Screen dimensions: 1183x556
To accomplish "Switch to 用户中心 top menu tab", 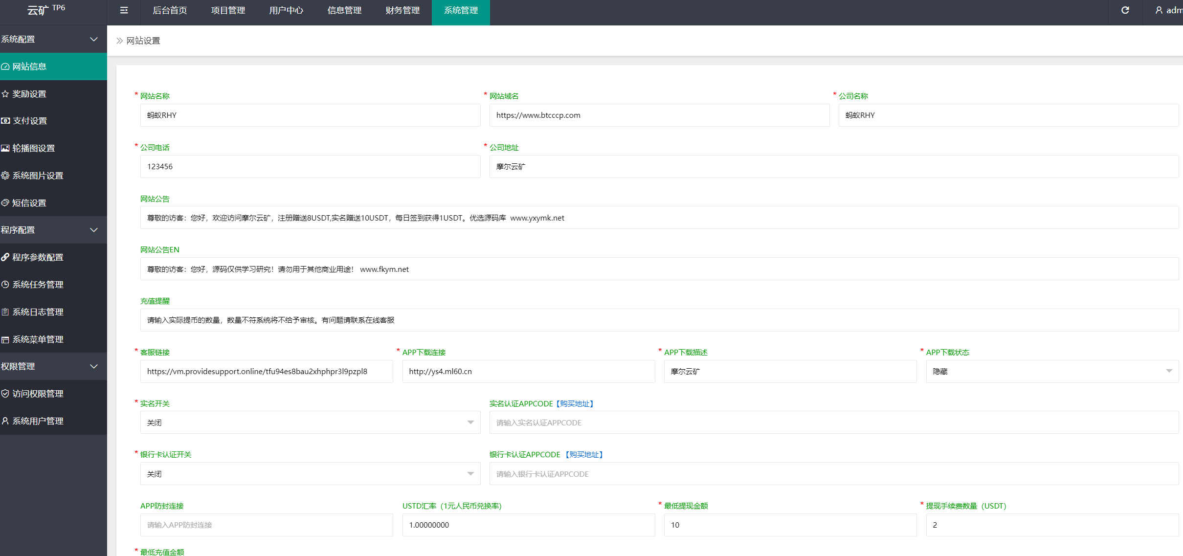I will tap(286, 10).
